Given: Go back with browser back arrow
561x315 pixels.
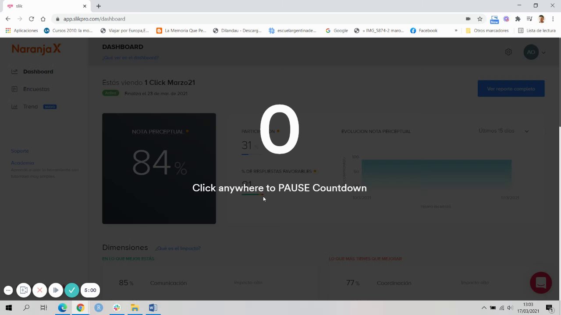Looking at the screenshot, I should (8, 19).
